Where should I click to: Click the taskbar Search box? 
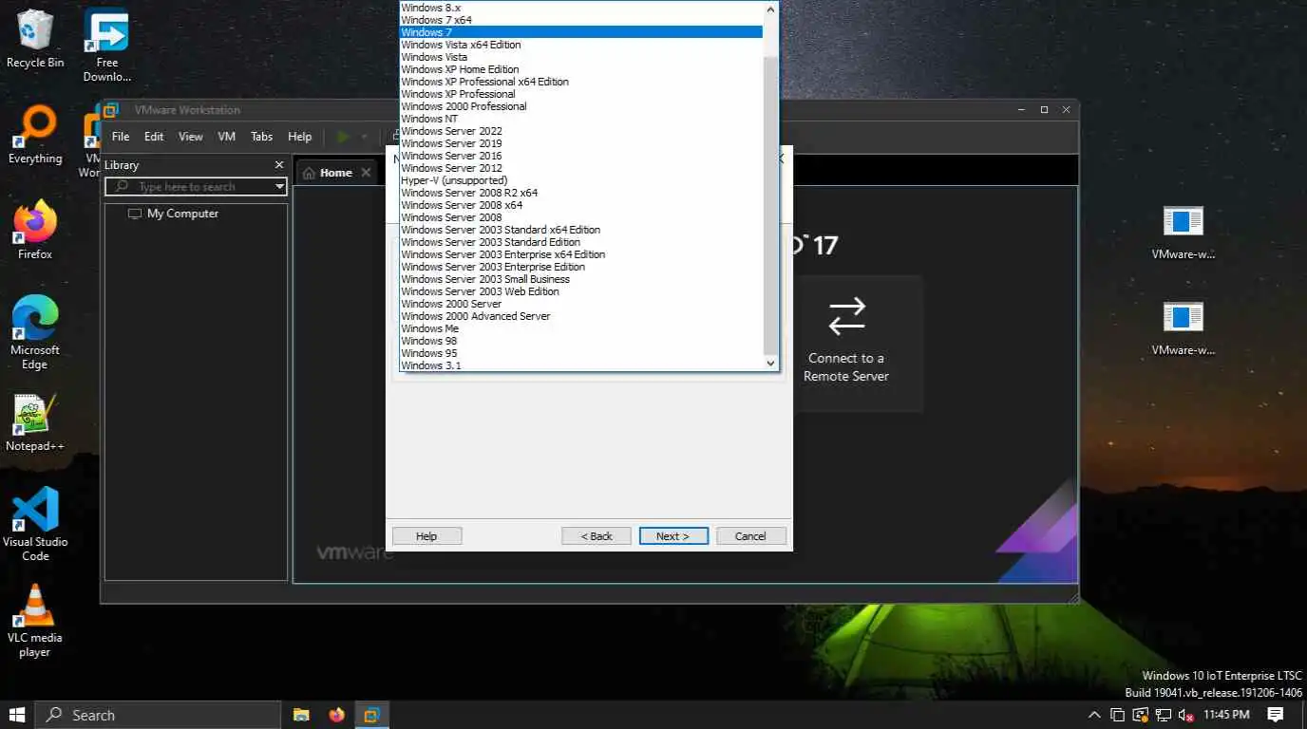(x=158, y=715)
